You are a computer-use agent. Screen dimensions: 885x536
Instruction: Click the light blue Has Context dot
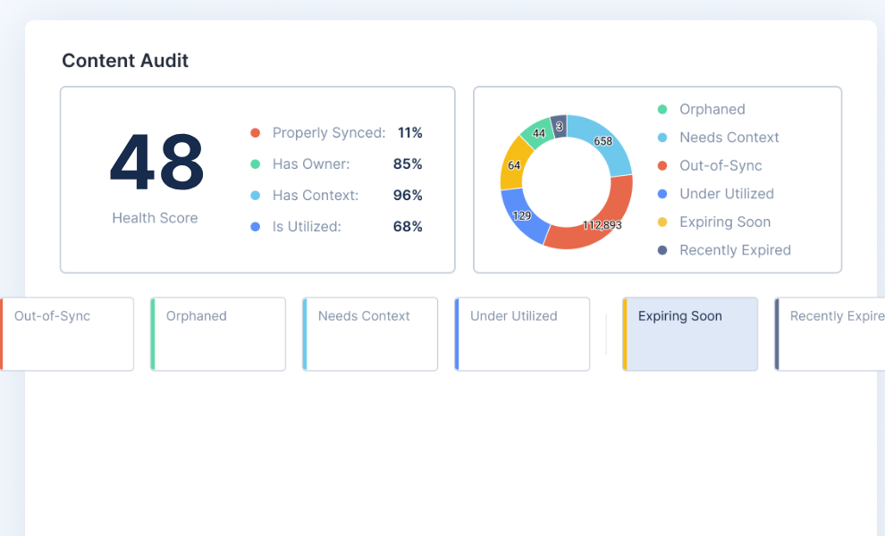[x=255, y=196]
